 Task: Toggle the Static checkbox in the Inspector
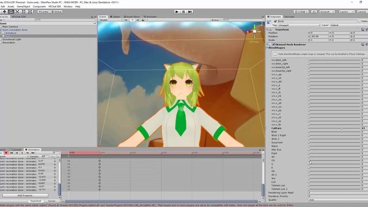[x=359, y=21]
